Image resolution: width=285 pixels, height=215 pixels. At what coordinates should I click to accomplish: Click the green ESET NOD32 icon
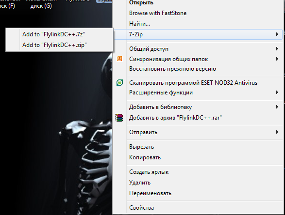119,83
